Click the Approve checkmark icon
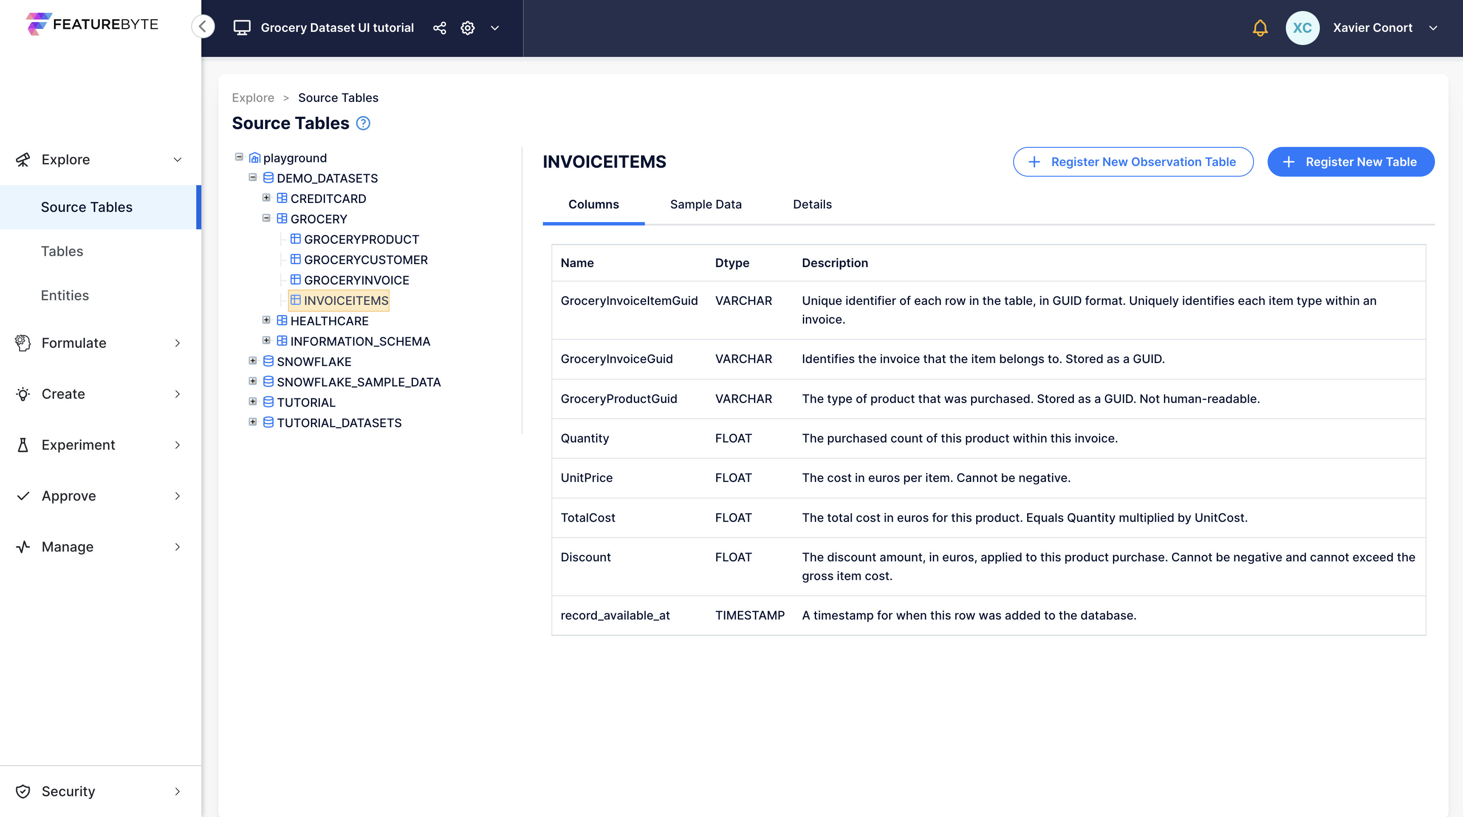Viewport: 1463px width, 817px height. (x=23, y=496)
